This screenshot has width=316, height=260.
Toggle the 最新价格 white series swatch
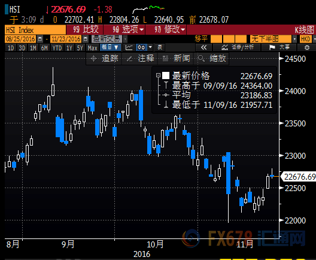click(166, 75)
